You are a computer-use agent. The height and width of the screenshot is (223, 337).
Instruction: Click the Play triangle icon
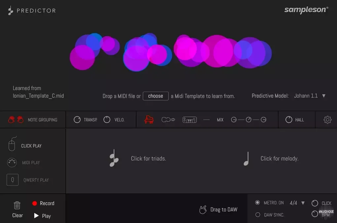point(36,215)
